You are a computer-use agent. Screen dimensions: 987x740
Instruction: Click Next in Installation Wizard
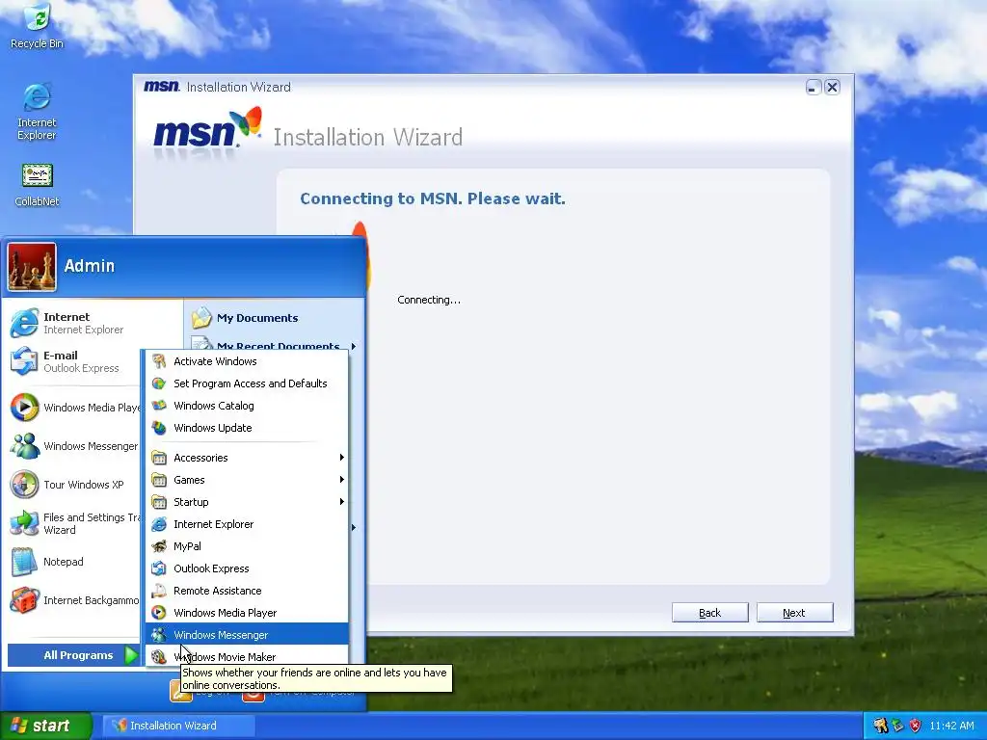pyautogui.click(x=794, y=613)
